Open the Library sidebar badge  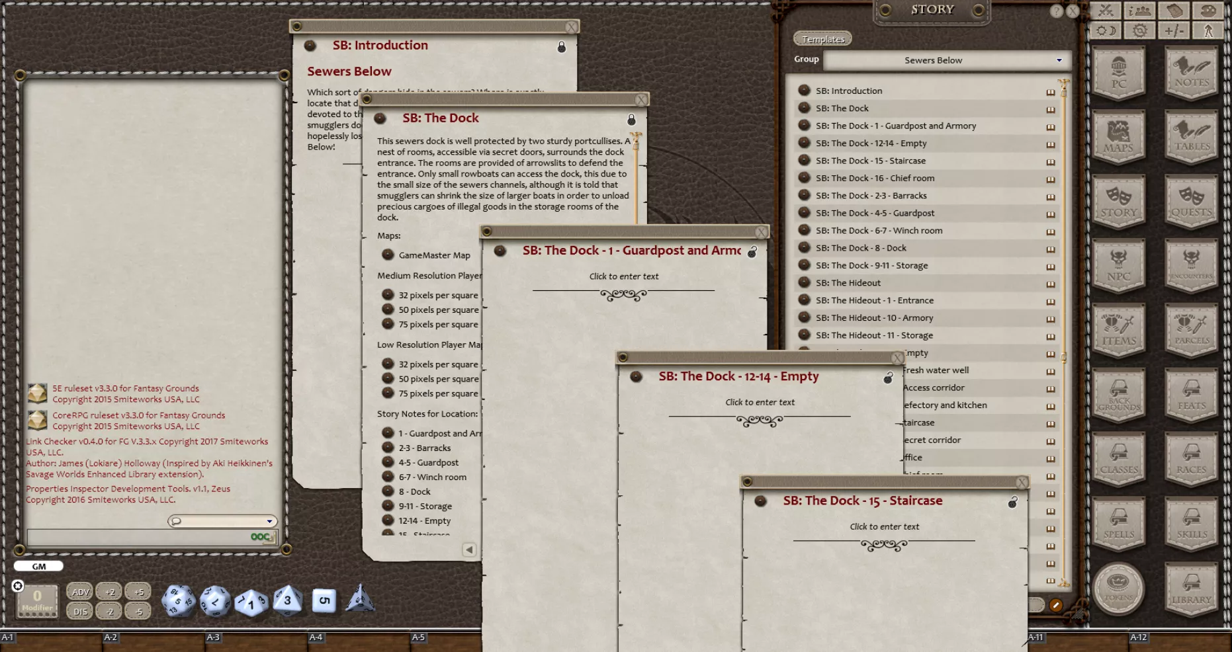tap(1192, 588)
